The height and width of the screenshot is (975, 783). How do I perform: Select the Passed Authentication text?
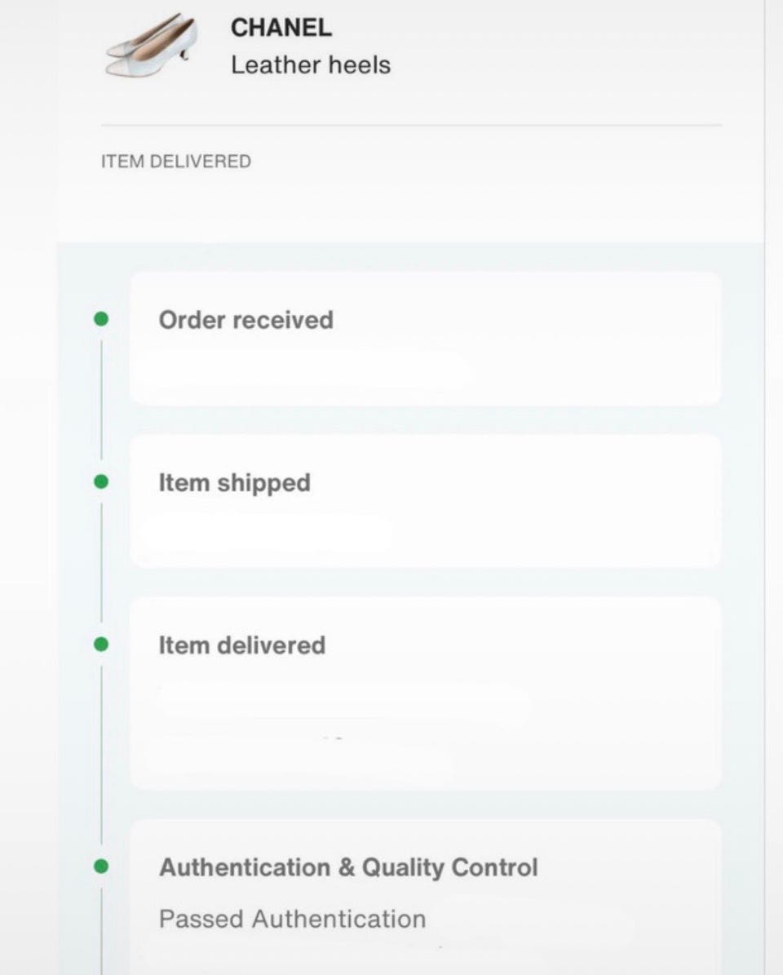point(292,919)
